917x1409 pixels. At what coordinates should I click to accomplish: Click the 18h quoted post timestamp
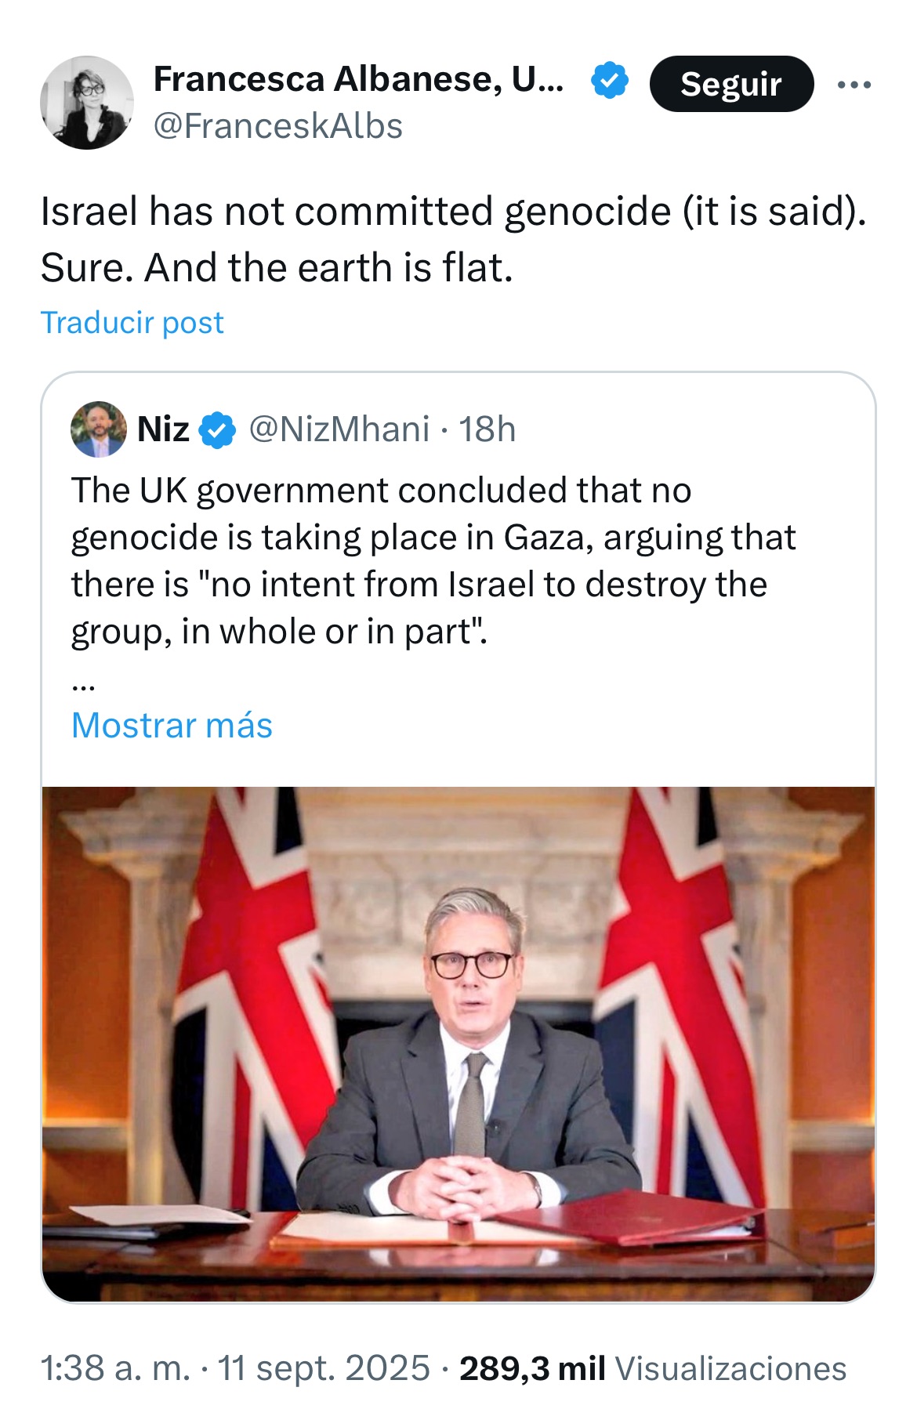click(x=487, y=429)
